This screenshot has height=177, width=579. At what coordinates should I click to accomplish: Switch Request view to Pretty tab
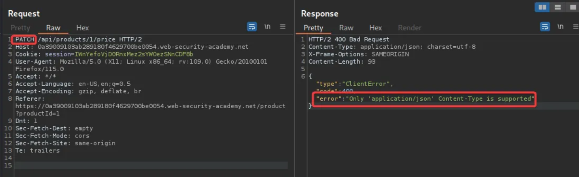point(20,28)
